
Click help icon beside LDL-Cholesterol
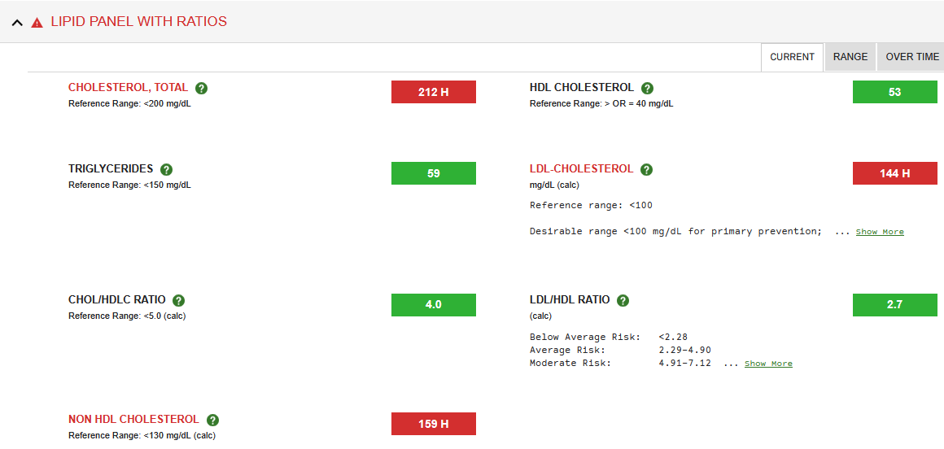tap(646, 169)
